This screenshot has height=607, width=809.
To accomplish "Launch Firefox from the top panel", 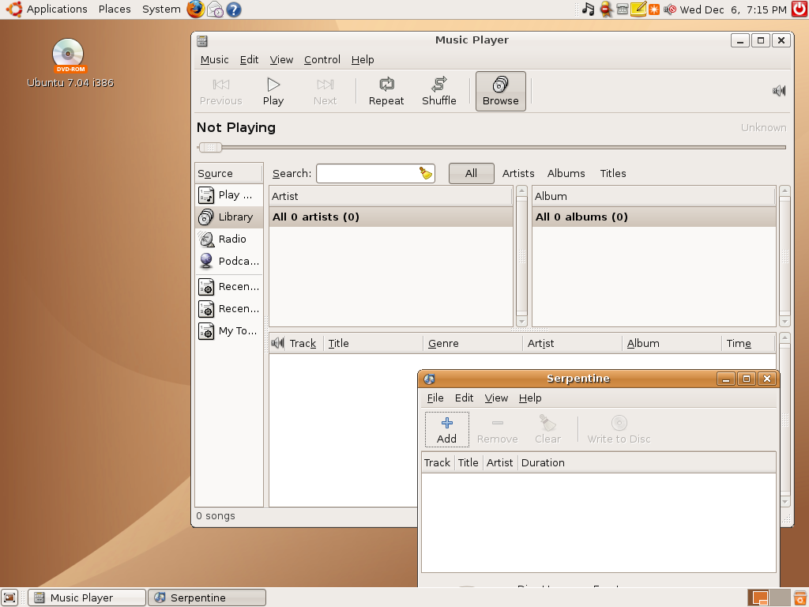I will click(196, 9).
